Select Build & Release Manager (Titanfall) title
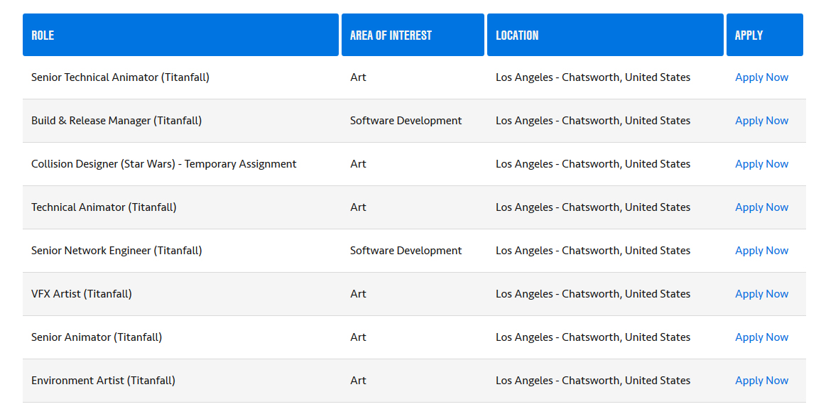This screenshot has width=821, height=414. (116, 121)
